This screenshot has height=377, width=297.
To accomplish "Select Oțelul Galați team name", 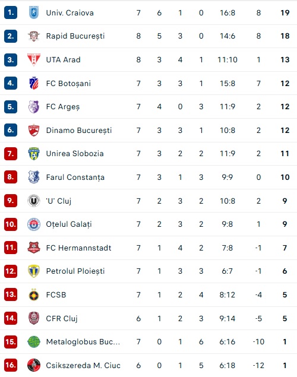I will click(x=69, y=224).
